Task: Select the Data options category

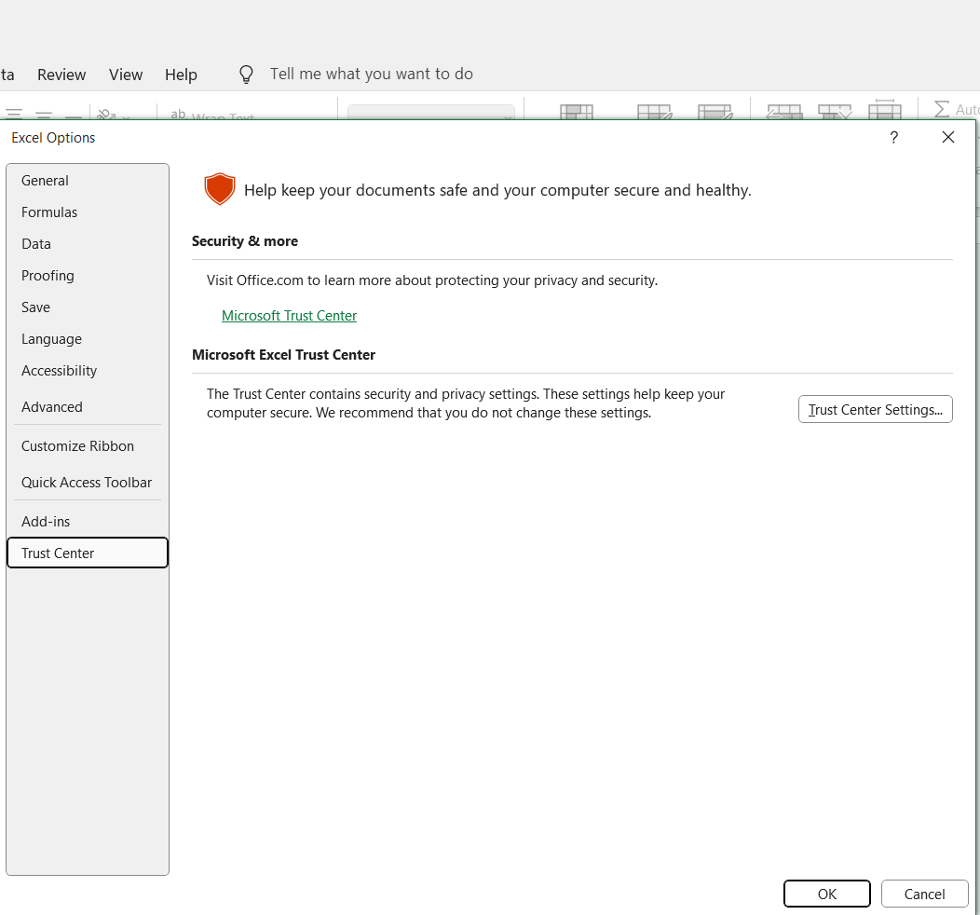Action: pyautogui.click(x=88, y=244)
